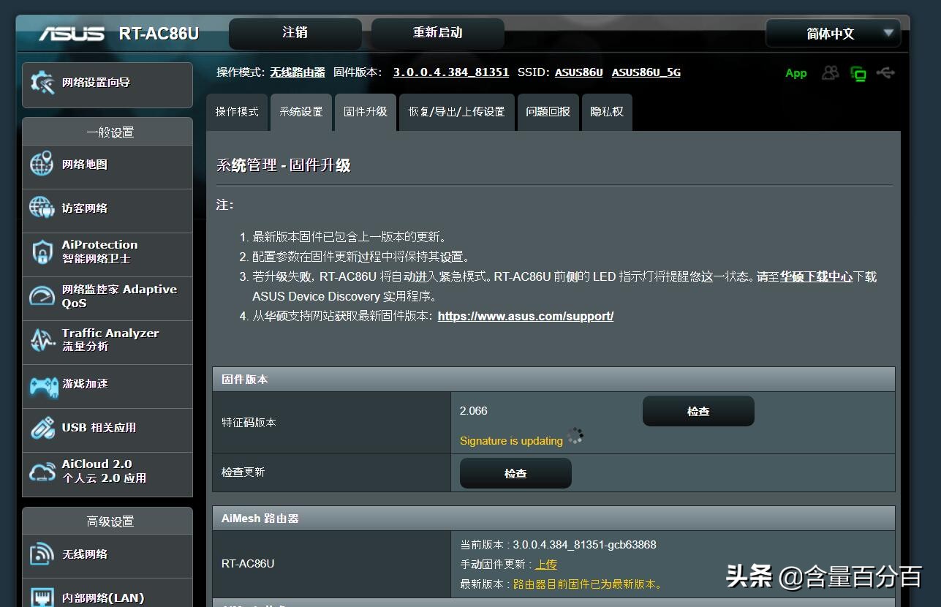Switch to the 系统设置 tab

click(301, 112)
